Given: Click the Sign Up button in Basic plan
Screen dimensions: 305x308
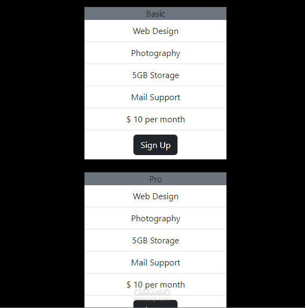Looking at the screenshot, I should click(155, 145).
